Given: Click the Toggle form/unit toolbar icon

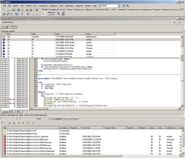Looking at the screenshot, I should coord(12,14).
